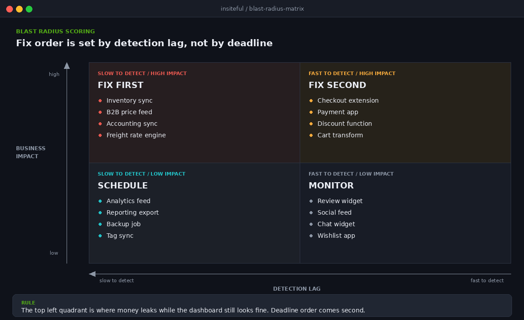Image resolution: width=524 pixels, height=320 pixels.
Task: Click the low label on the impact axis
Action: (54, 253)
